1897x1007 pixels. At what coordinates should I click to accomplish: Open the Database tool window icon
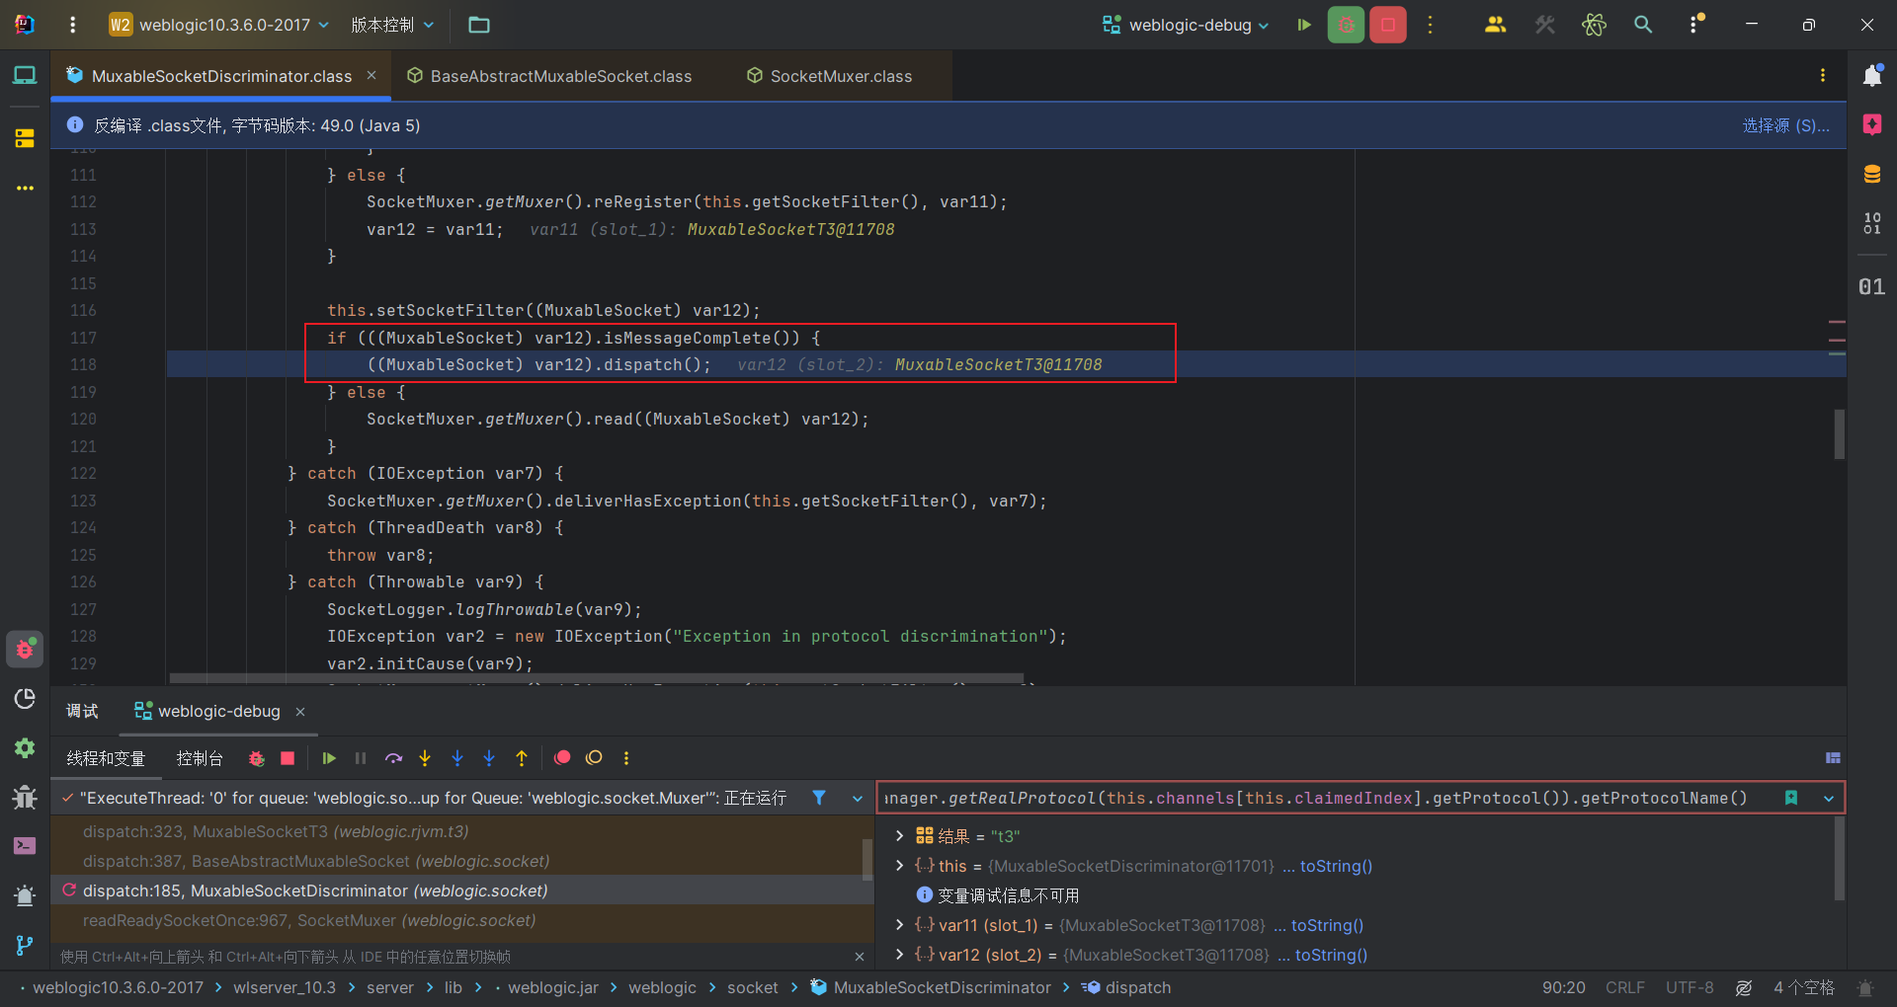point(1872,174)
